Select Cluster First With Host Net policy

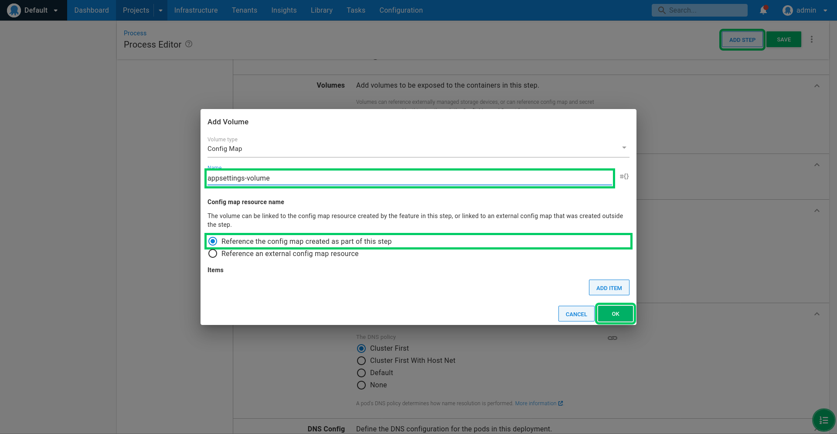point(406,360)
